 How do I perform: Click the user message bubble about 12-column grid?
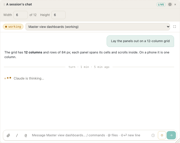(x=140, y=41)
